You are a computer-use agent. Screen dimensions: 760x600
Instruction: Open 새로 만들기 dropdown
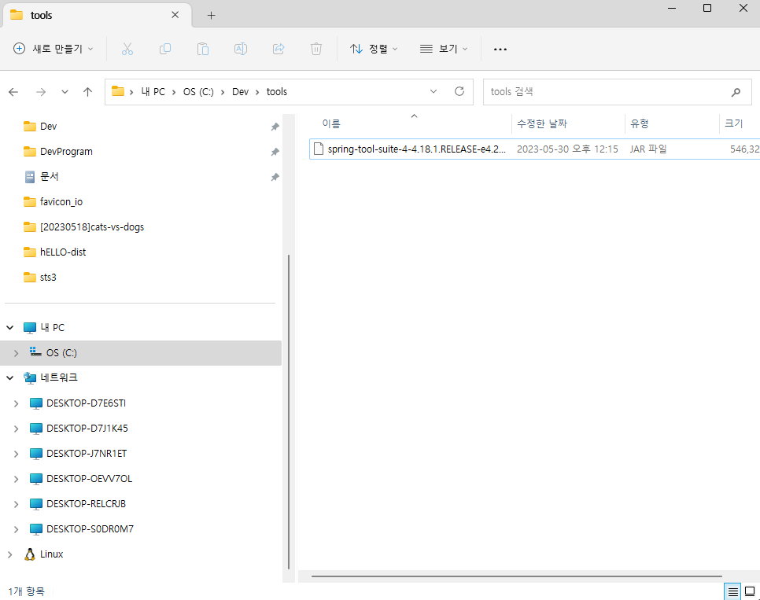point(53,49)
